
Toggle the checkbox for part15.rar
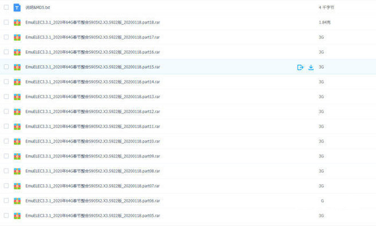point(6,66)
